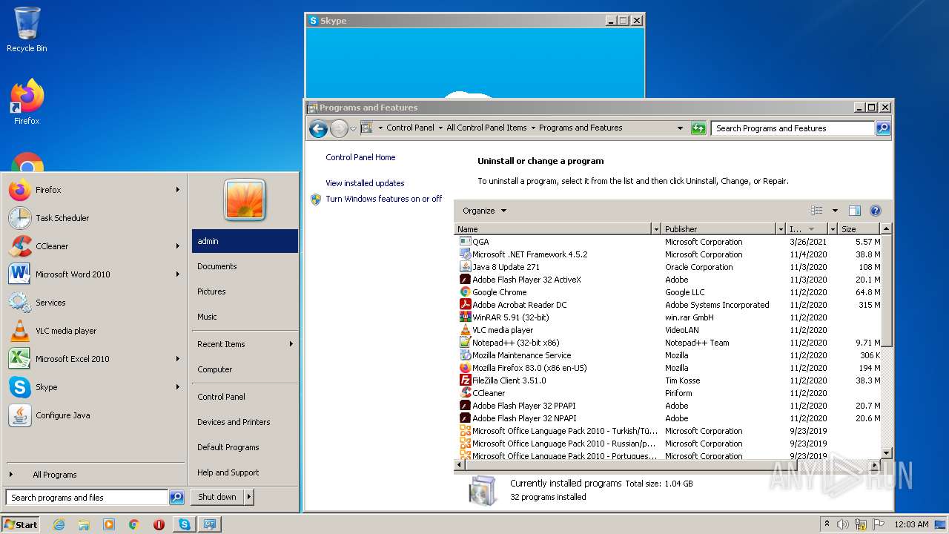Click Turn Windows features on or off

pyautogui.click(x=383, y=199)
